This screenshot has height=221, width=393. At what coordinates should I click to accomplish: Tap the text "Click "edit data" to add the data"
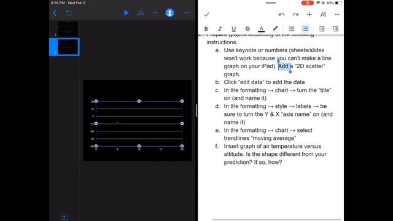pos(264,82)
